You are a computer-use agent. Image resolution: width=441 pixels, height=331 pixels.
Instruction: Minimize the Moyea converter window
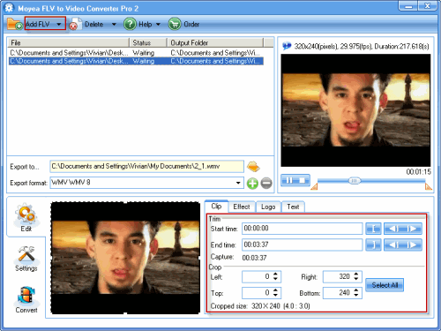click(x=408, y=6)
